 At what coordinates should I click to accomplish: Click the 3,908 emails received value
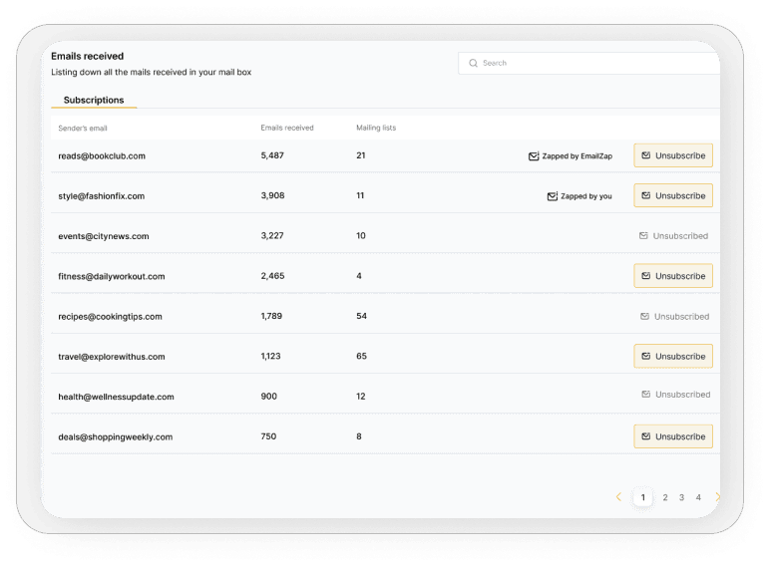(x=272, y=195)
